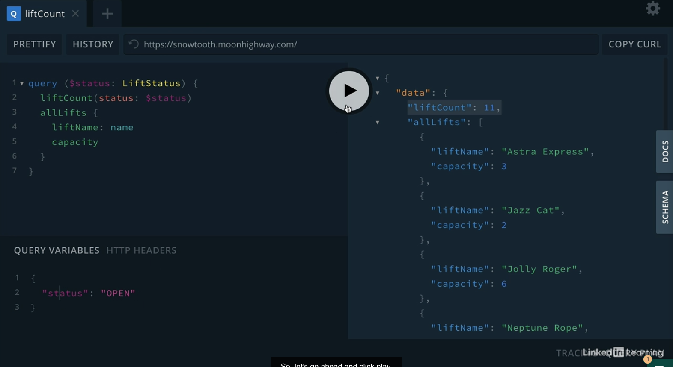Click capacity value 3 in results

[x=504, y=167]
